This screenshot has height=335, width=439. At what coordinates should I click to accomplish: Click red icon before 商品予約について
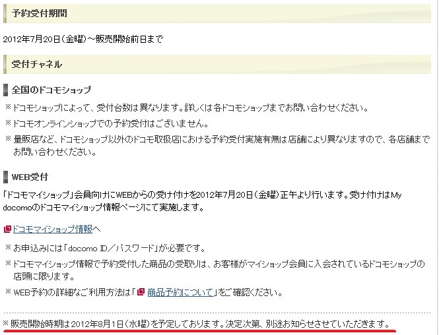coord(141,292)
